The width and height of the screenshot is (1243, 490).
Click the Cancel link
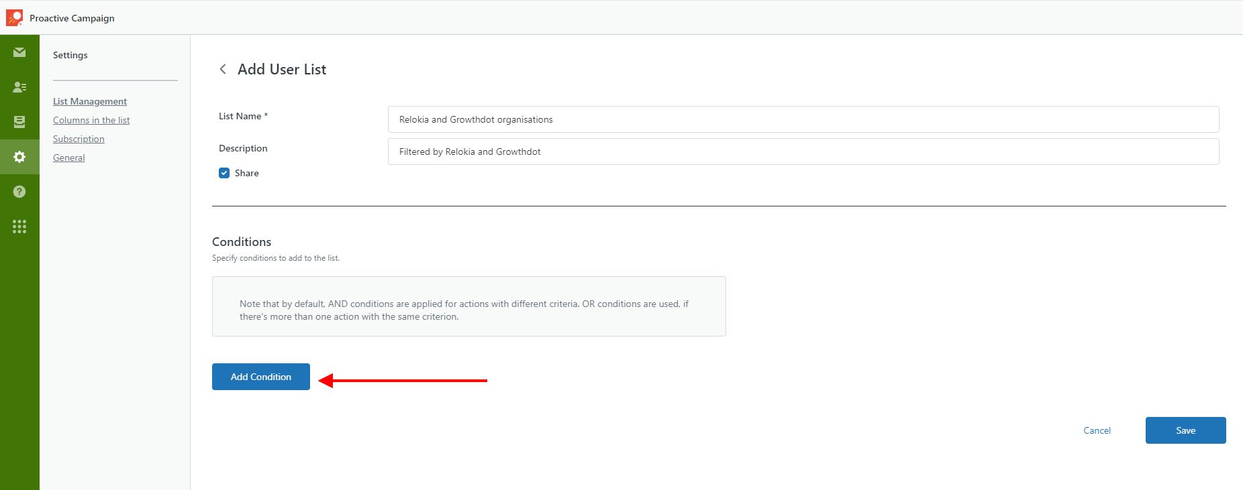[1097, 430]
